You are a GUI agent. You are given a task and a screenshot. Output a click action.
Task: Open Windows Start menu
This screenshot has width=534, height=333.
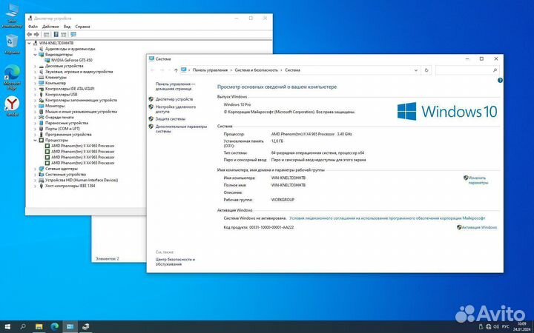[7, 327]
